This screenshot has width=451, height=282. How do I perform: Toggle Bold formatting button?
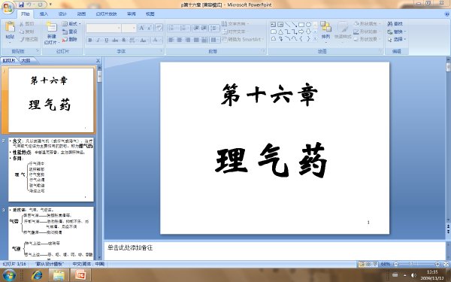point(90,40)
